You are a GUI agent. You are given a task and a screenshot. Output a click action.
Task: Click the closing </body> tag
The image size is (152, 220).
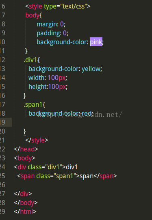point(26,203)
